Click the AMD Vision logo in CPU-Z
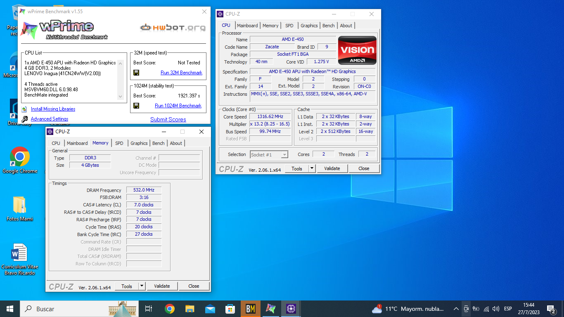Image resolution: width=564 pixels, height=317 pixels. click(357, 50)
